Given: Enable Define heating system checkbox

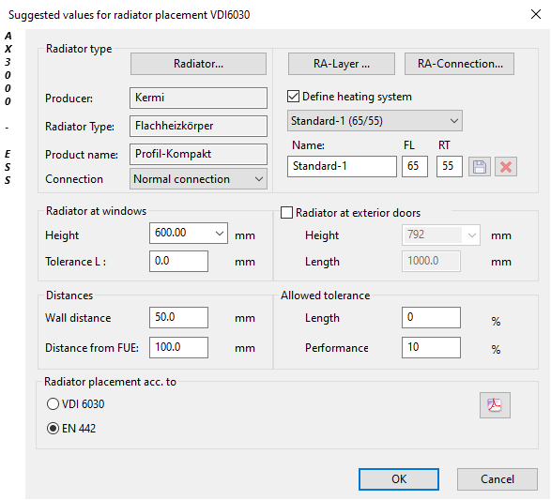Looking at the screenshot, I should 294,97.
